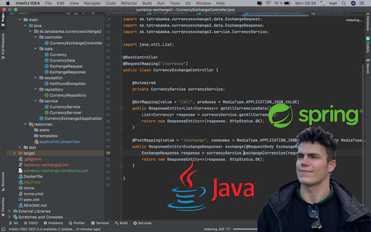Select currency-exchange-tatrabanka.pdf file
Image resolution: width=371 pixels, height=232 pixels.
(56, 170)
